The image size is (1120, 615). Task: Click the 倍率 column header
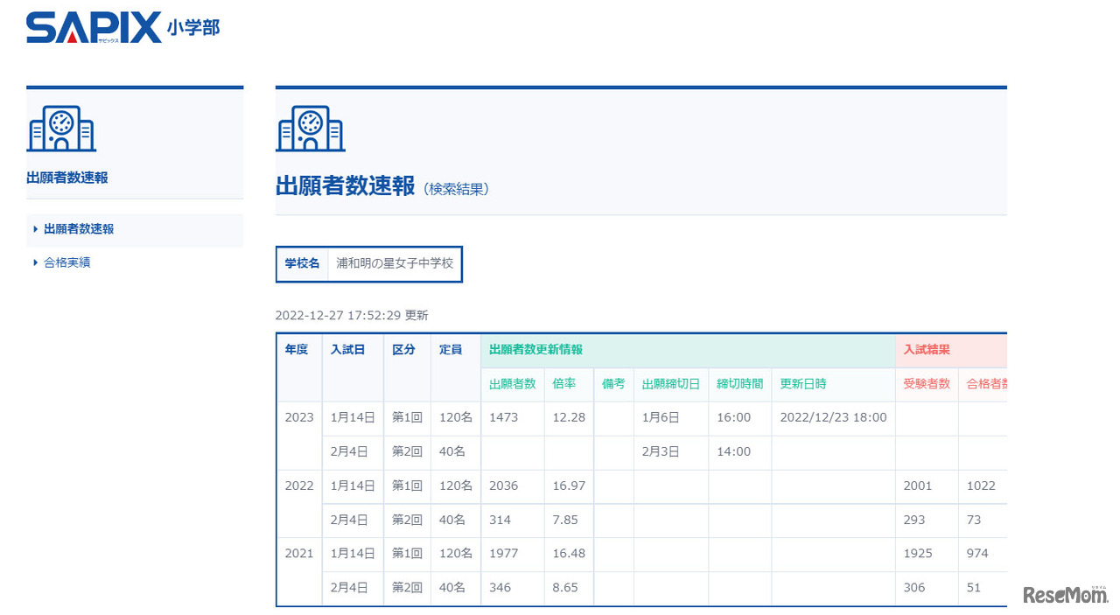563,384
